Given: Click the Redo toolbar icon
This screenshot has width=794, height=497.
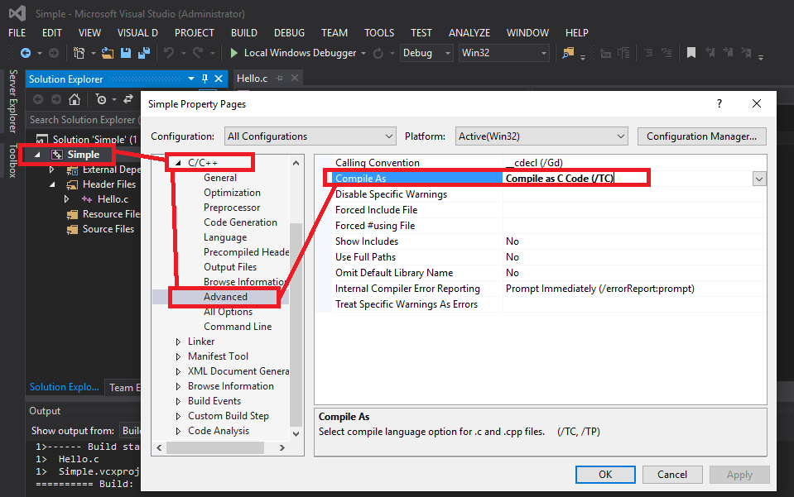Looking at the screenshot, I should pos(198,53).
